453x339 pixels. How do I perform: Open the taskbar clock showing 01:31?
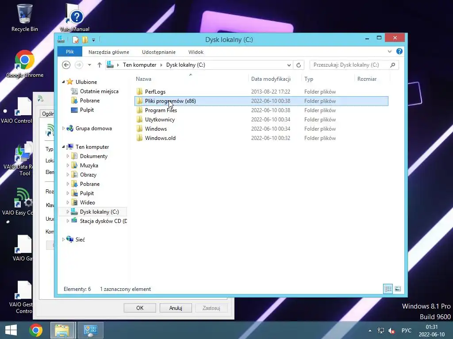click(432, 330)
